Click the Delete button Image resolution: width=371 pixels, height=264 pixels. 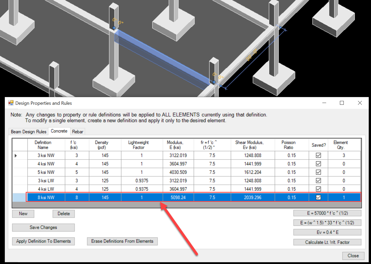point(64,214)
